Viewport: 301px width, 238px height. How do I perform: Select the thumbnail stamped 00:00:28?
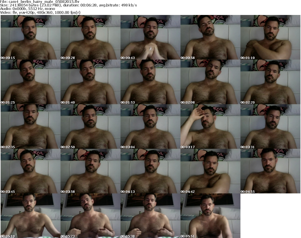(91, 37)
